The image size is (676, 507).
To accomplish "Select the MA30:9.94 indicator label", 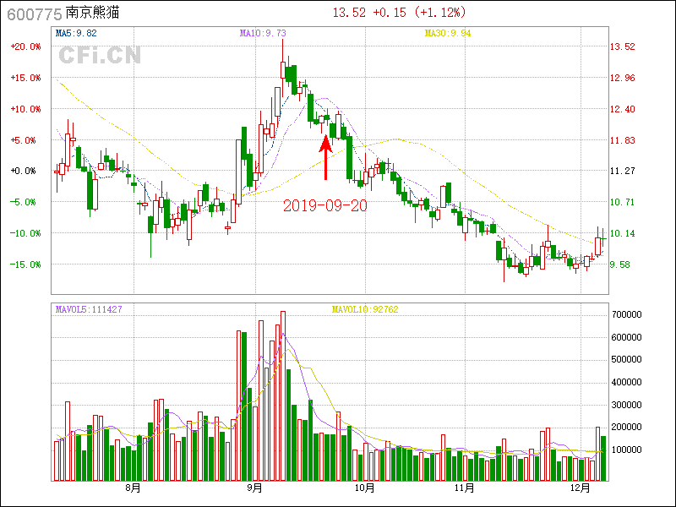I will click(447, 34).
